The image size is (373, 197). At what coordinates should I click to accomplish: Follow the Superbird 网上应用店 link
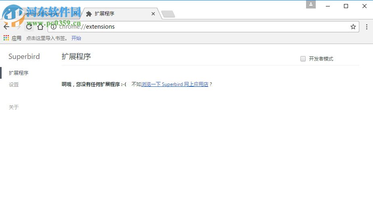tap(175, 84)
